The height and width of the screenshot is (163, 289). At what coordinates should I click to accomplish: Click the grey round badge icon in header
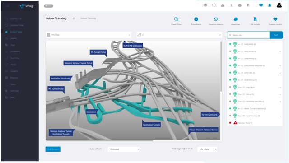point(240,5)
